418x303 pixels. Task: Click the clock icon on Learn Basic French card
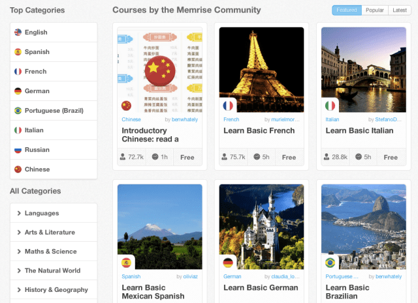point(257,156)
